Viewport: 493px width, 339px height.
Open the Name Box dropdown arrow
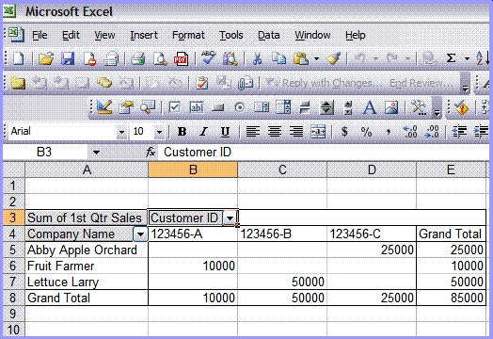[x=96, y=153]
